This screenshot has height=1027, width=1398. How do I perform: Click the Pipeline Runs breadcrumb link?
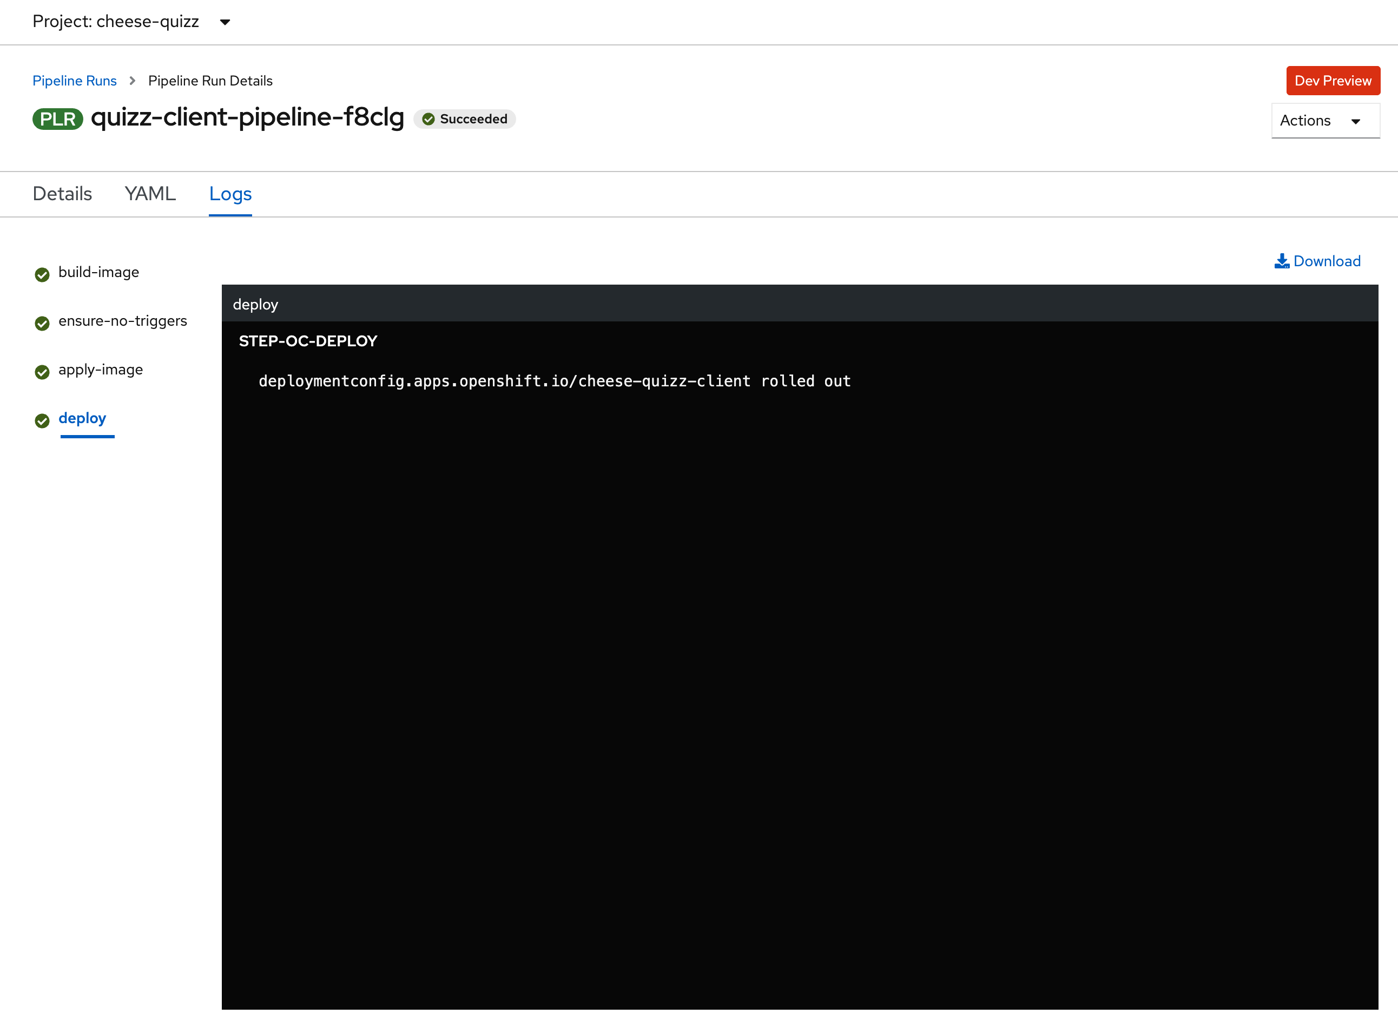click(x=74, y=80)
